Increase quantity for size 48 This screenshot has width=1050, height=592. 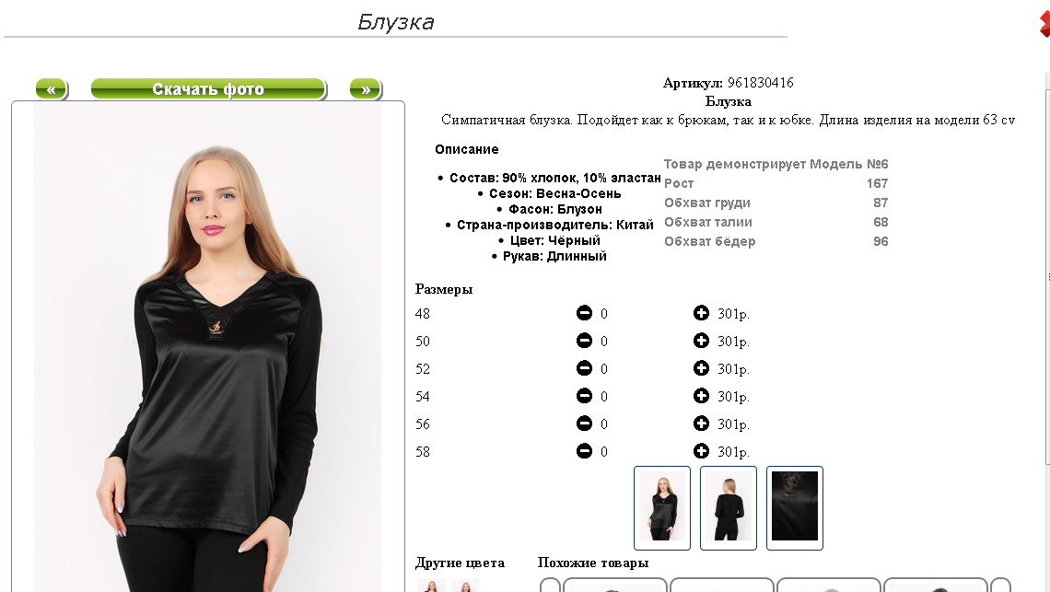[701, 313]
